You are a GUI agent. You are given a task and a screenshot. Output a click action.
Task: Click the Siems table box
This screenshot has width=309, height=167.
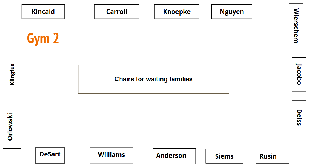pyautogui.click(x=224, y=156)
